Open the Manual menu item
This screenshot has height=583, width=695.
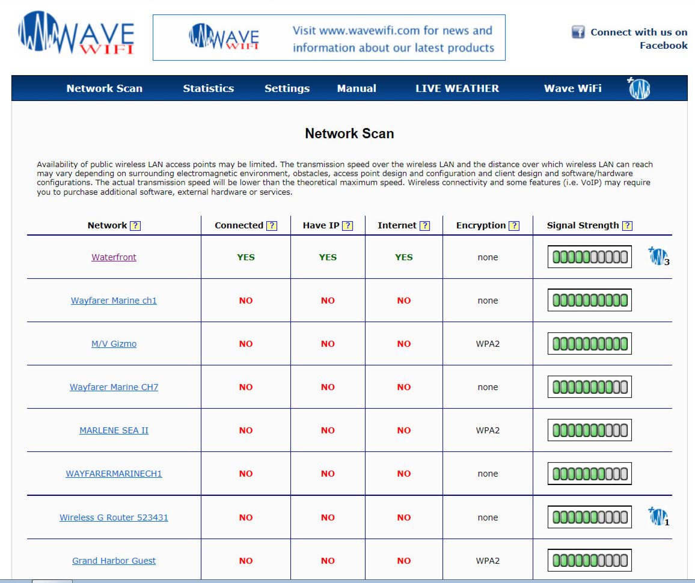click(x=357, y=88)
